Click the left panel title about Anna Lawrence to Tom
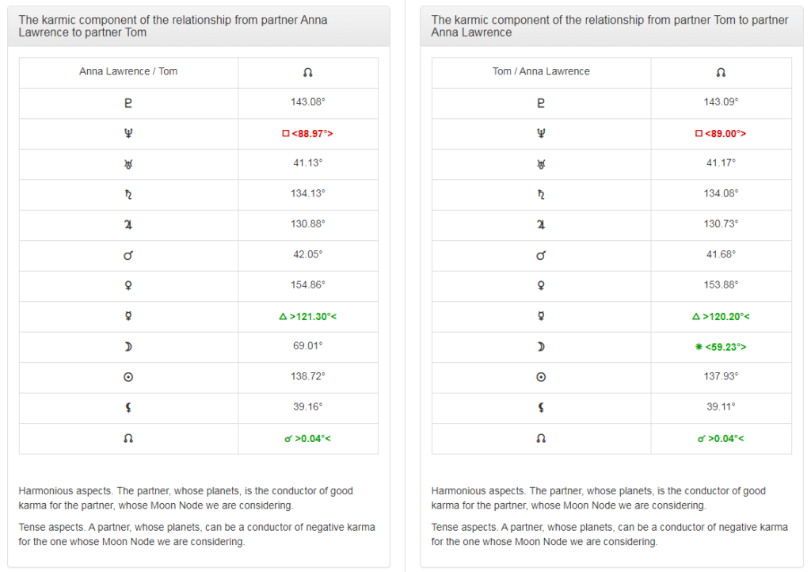Image resolution: width=811 pixels, height=572 pixels. (x=173, y=26)
